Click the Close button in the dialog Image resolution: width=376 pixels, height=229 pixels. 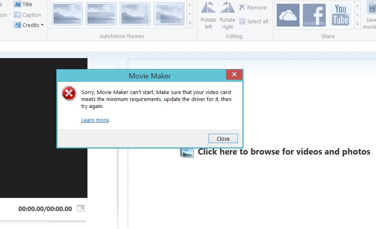223,139
